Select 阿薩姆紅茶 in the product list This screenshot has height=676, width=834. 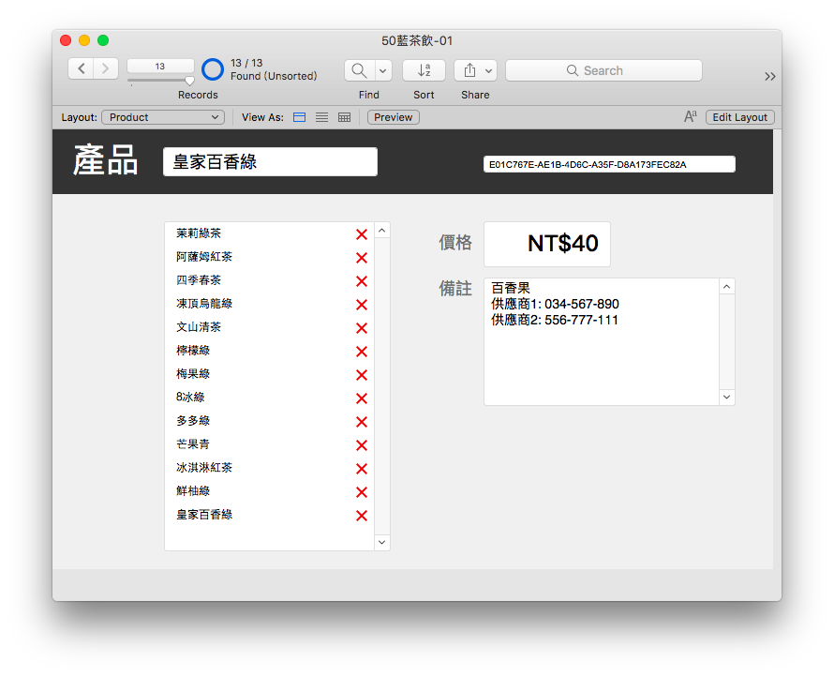(x=204, y=257)
